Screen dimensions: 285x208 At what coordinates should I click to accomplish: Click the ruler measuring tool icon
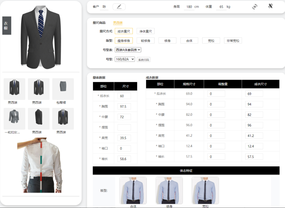point(270,6)
